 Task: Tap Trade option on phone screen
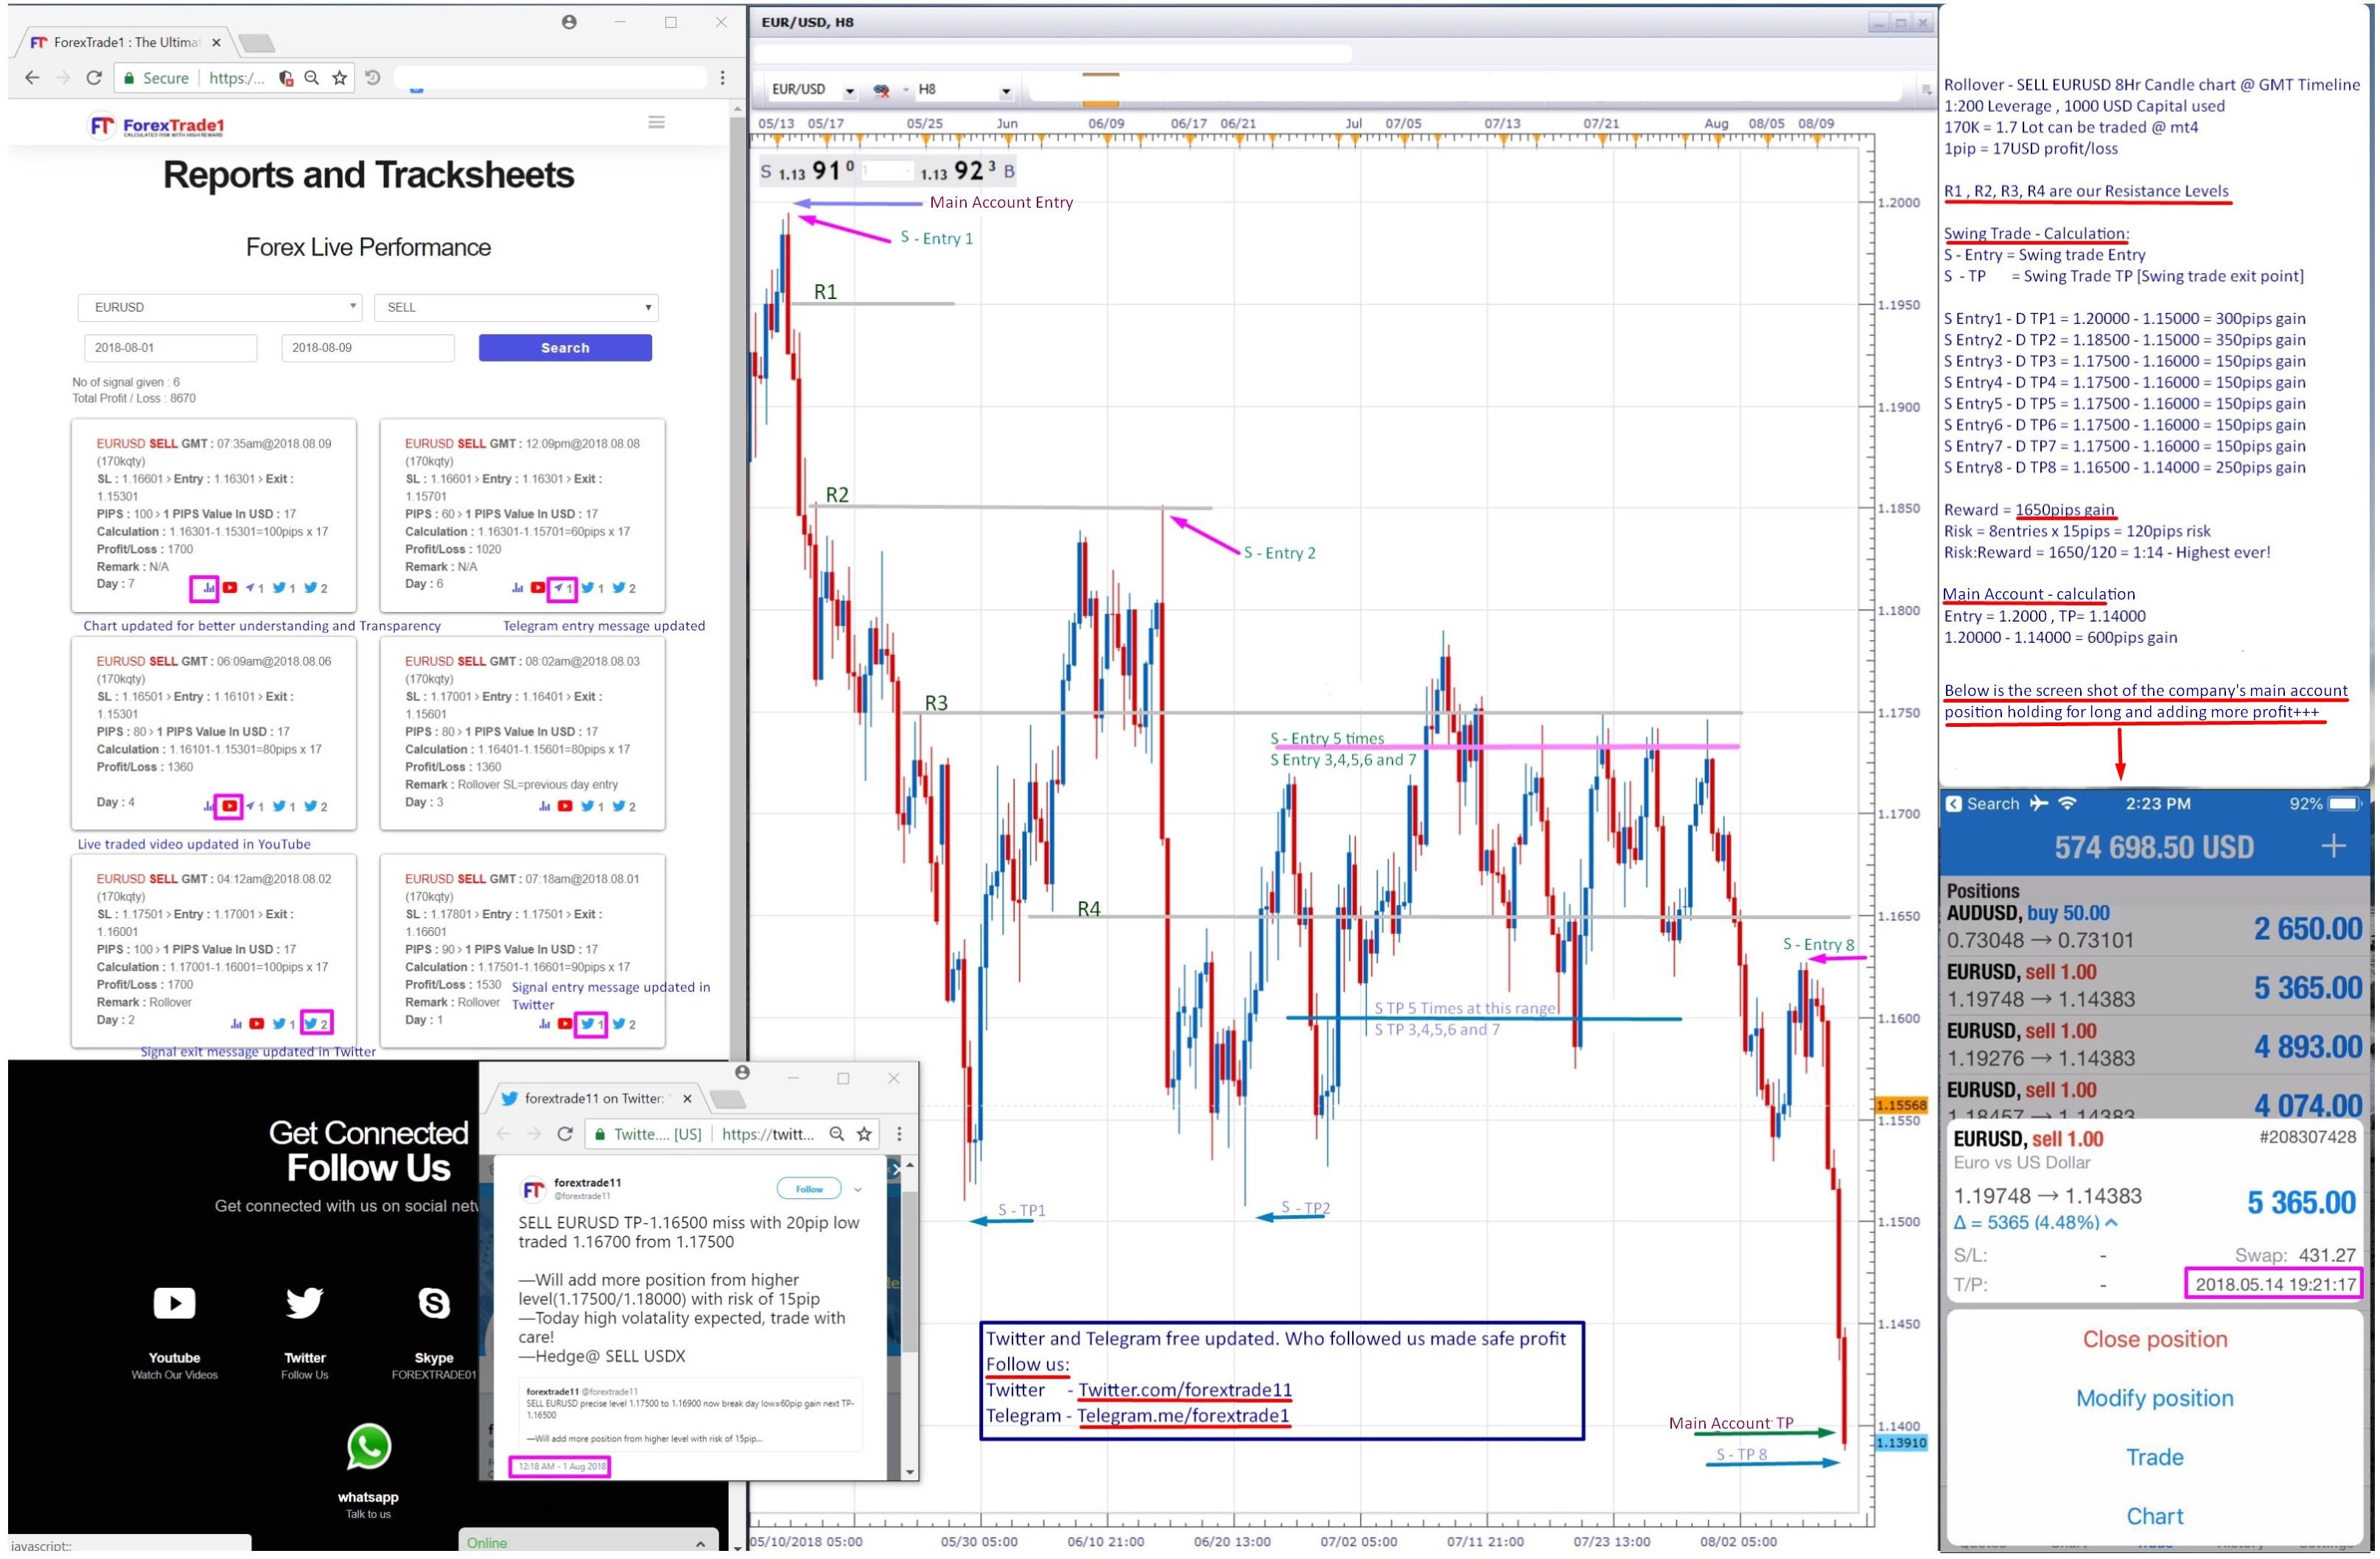click(2157, 1458)
